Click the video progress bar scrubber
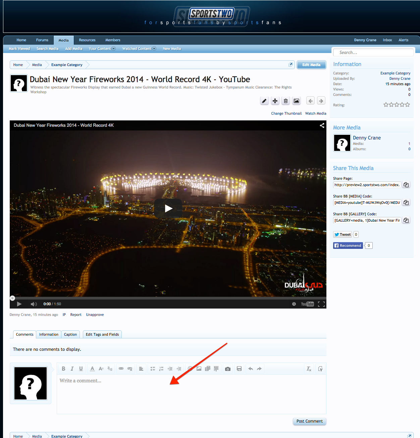420x438 pixels. tap(12, 298)
